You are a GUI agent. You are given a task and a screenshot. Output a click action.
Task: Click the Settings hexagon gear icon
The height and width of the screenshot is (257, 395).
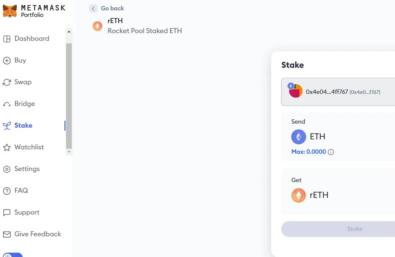[x=7, y=169]
